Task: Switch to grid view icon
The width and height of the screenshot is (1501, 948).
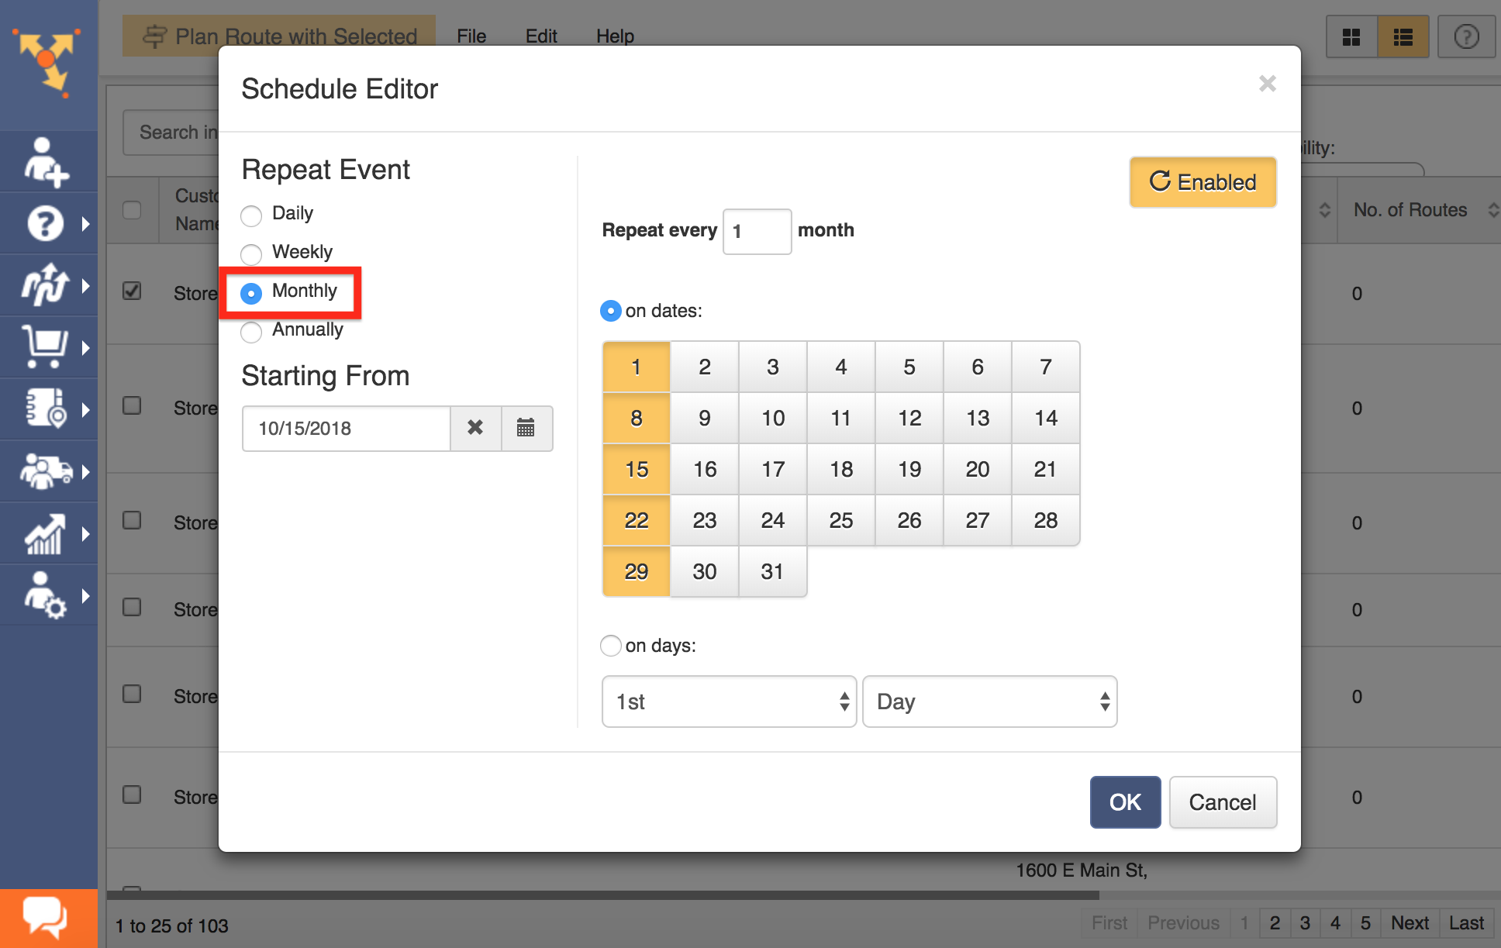Action: pos(1351,36)
